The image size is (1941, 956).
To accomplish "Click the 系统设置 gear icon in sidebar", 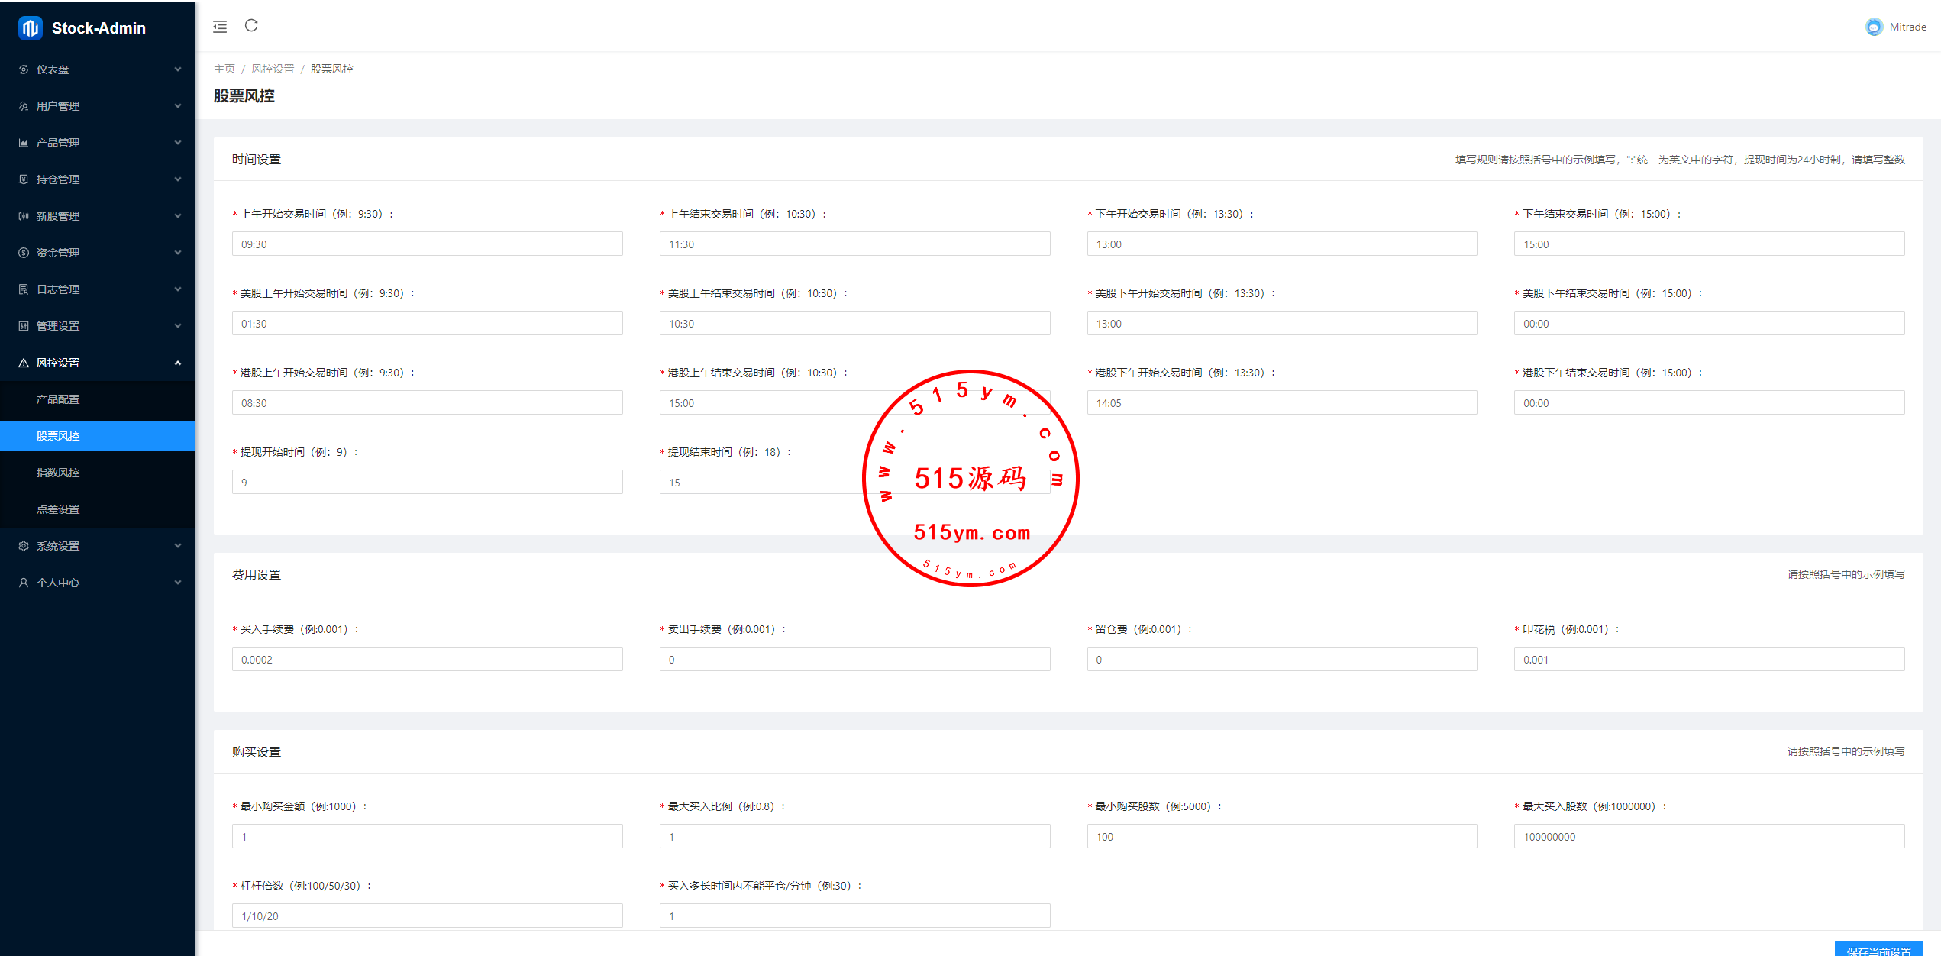I will click(x=24, y=546).
